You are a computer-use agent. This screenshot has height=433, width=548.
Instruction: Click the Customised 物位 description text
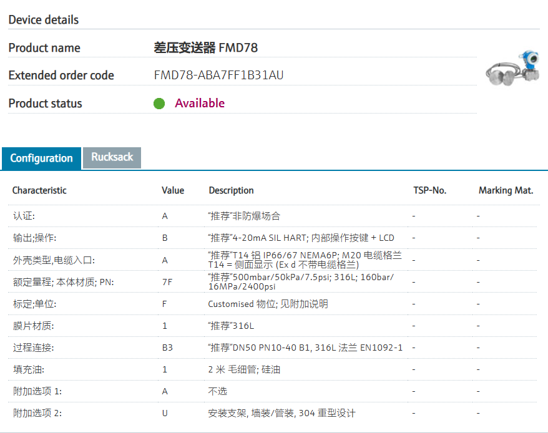268,304
